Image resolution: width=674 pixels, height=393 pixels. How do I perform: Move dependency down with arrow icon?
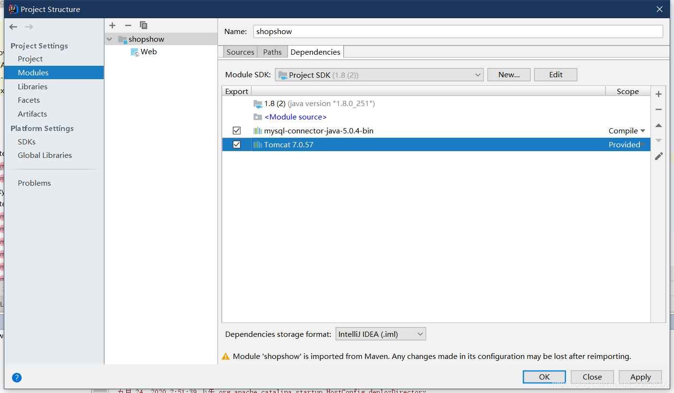pyautogui.click(x=659, y=141)
